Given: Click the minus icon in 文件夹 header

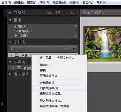Looking at the screenshot, I should [70, 42].
